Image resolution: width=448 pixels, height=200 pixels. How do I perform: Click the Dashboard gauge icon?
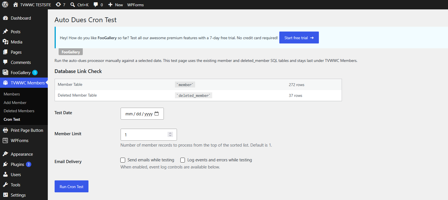click(5, 18)
